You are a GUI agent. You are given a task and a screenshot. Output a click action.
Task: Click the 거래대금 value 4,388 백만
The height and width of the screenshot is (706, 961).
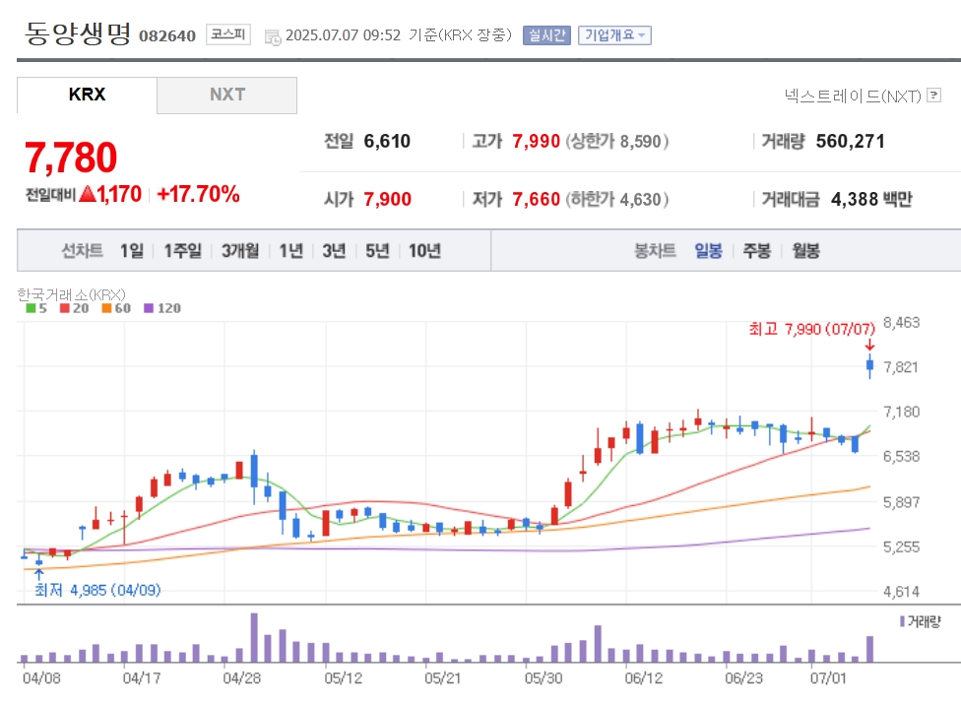point(871,199)
